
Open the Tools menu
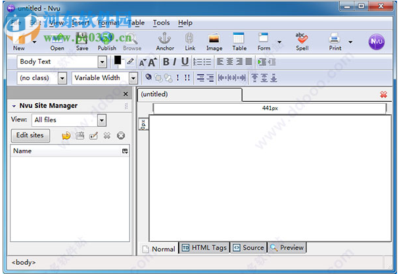click(x=161, y=23)
